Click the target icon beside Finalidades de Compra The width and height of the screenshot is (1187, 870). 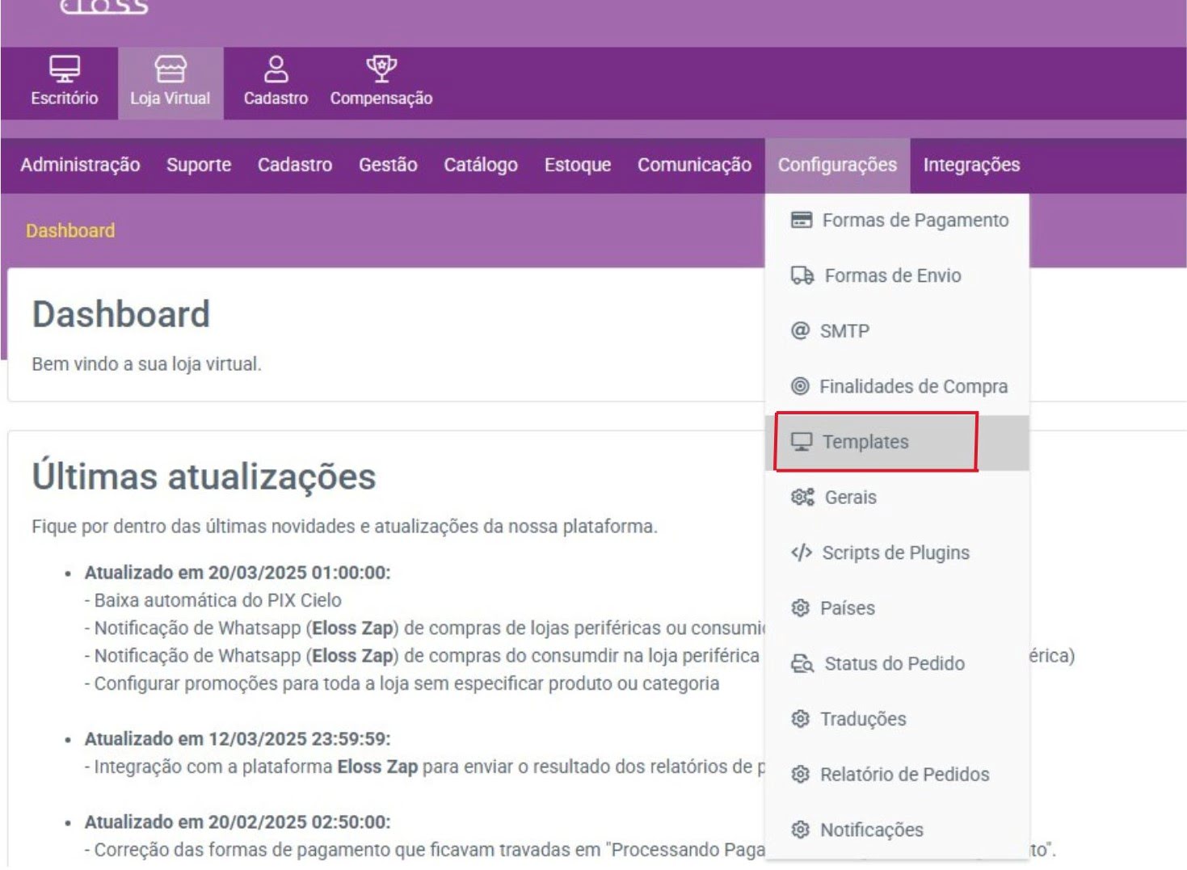(x=800, y=386)
